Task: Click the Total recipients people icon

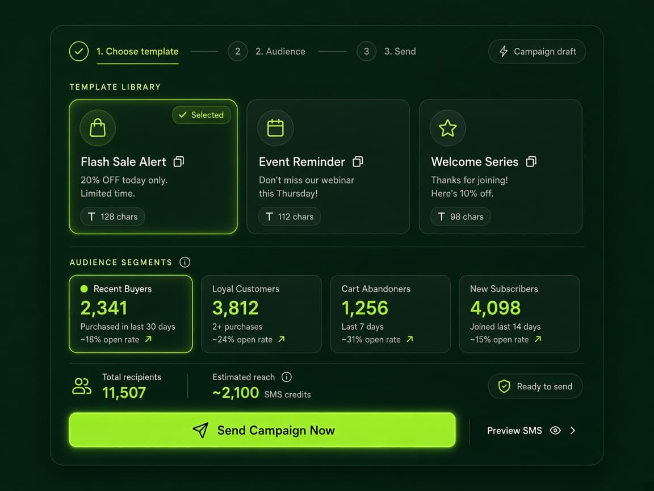Action: 82,386
